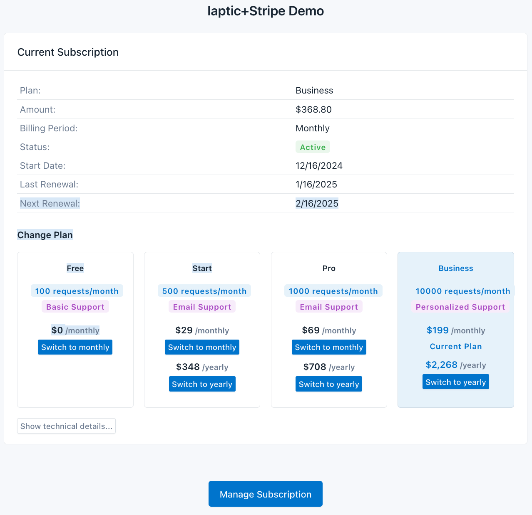Click the Start plan title
532x515 pixels.
point(202,268)
